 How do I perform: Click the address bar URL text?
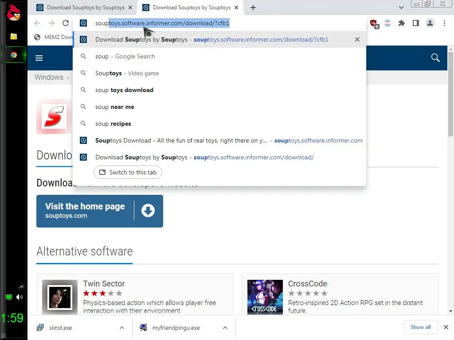(x=162, y=23)
